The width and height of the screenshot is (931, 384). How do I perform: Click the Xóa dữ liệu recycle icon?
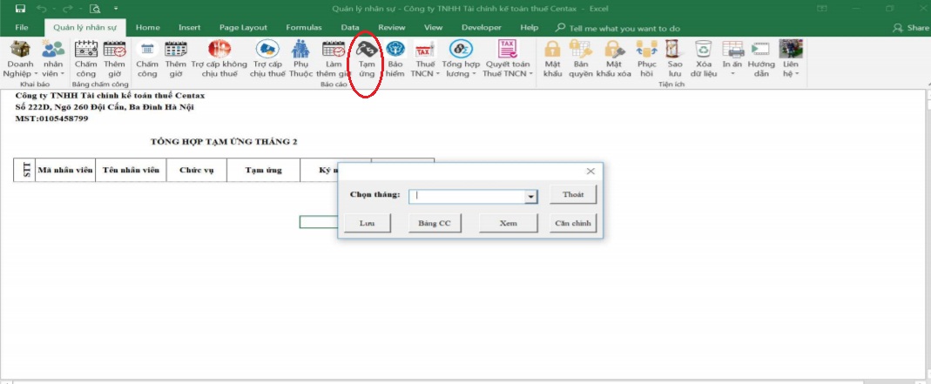[x=704, y=51]
